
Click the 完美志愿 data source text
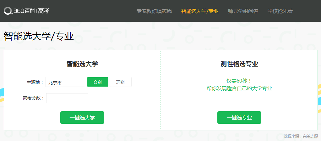click(x=310, y=136)
